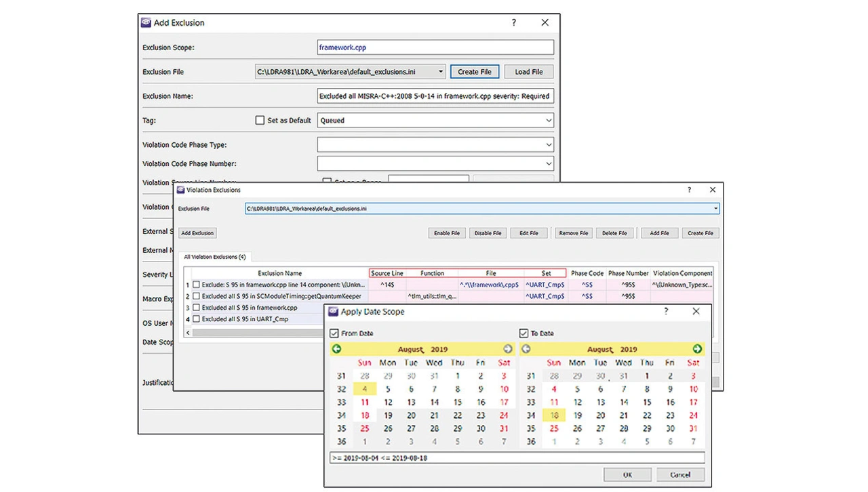Go to previous month in From Date calendar
This screenshot has width=868, height=492.
tap(336, 349)
